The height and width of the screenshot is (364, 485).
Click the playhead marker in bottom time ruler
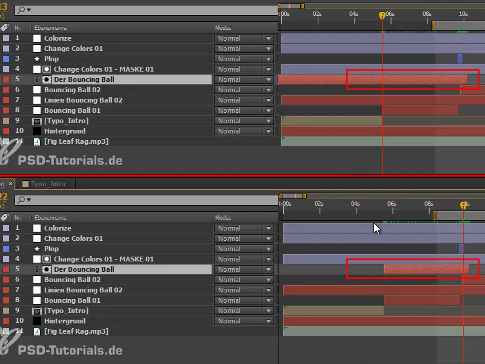click(x=463, y=206)
